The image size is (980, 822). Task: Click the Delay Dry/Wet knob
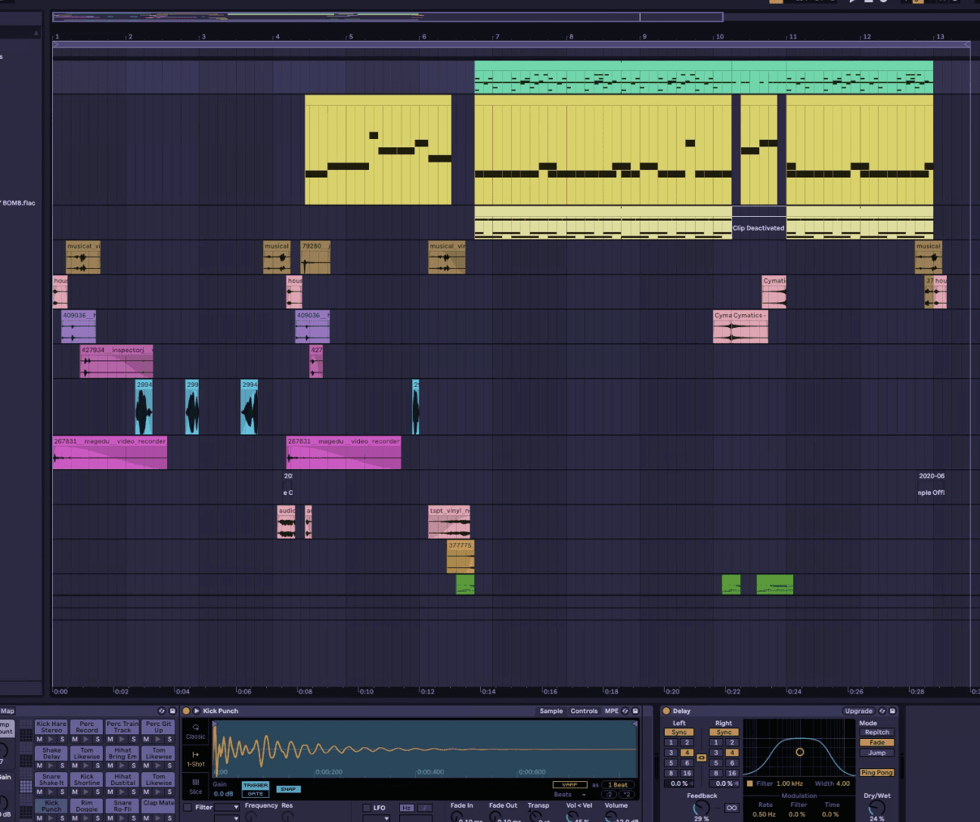tap(876, 808)
